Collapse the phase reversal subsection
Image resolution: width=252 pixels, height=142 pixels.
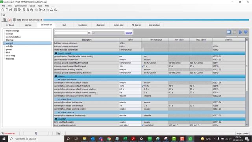click(x=59, y=112)
